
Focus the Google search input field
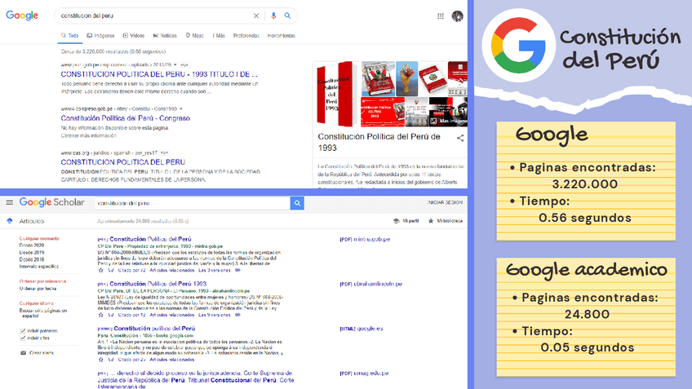click(x=154, y=15)
